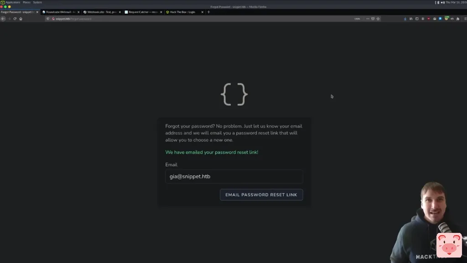The image size is (467, 263).
Task: Open the Places menu
Action: pyautogui.click(x=26, y=2)
